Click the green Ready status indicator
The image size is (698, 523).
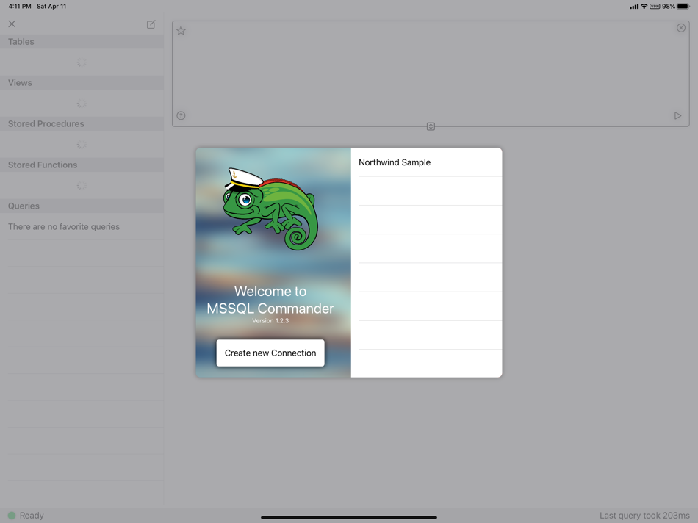click(x=12, y=516)
